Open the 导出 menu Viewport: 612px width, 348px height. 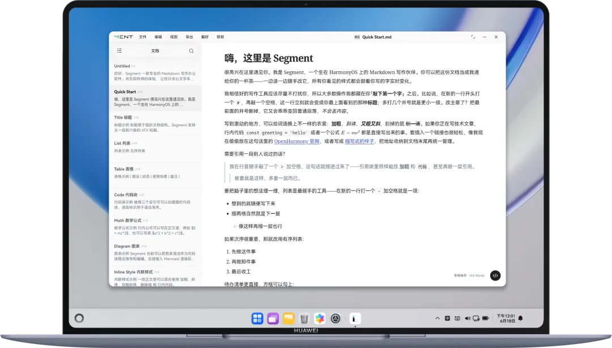click(189, 37)
